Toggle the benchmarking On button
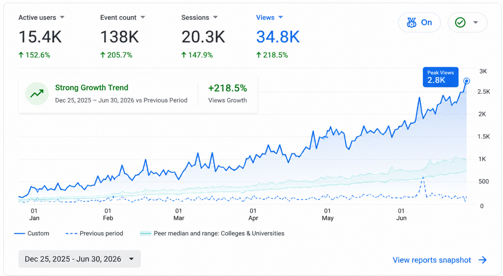Image resolution: width=503 pixels, height=276 pixels. coord(419,22)
